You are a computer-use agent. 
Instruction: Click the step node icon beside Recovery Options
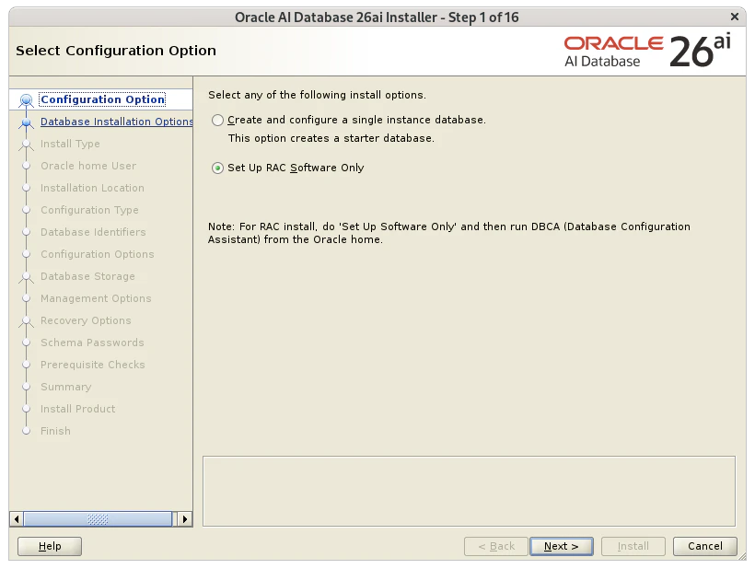(x=26, y=322)
